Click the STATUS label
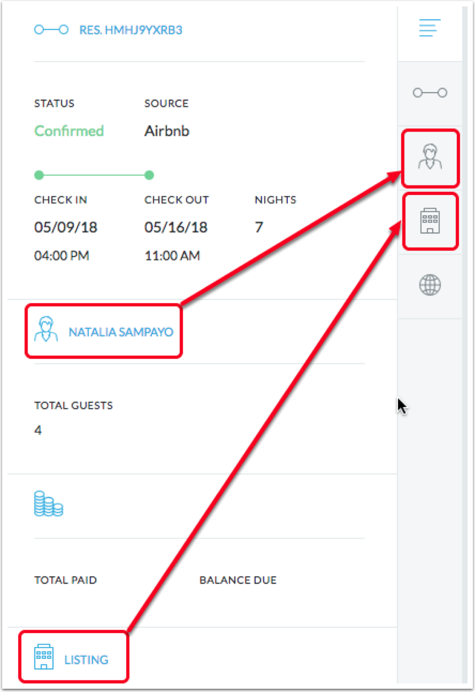The height and width of the screenshot is (692, 475). (54, 103)
